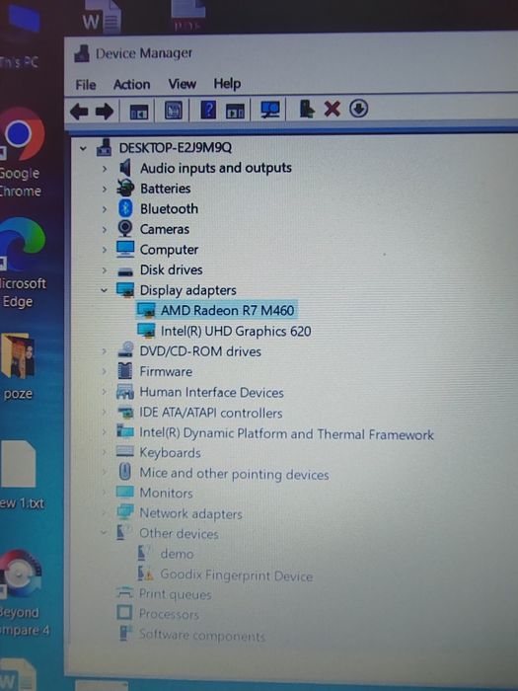Click the Keyboards category icon

click(125, 451)
